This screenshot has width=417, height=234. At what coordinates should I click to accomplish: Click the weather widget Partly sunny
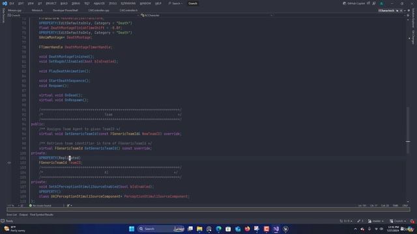tap(14, 229)
